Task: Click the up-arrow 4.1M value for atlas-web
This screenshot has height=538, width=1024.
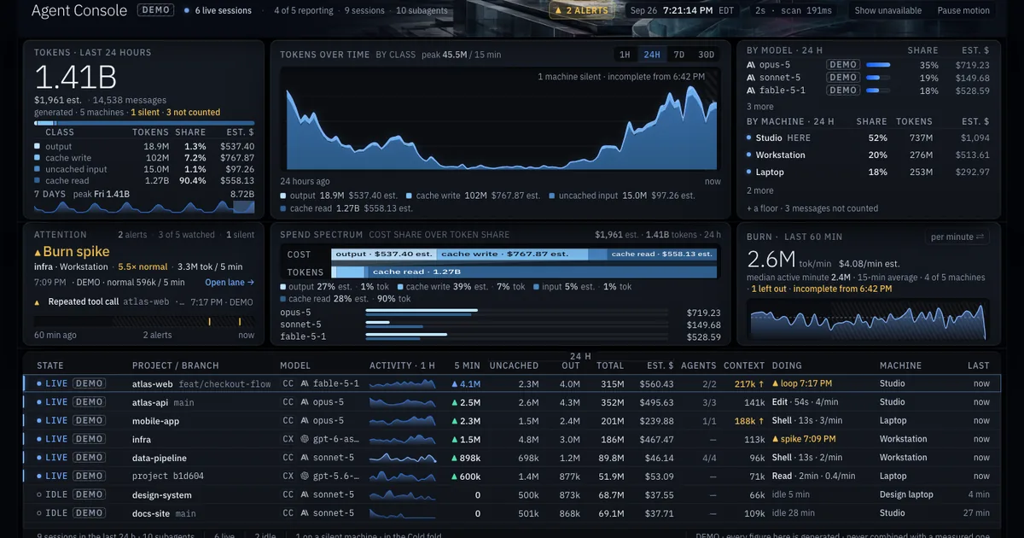Action: 465,384
